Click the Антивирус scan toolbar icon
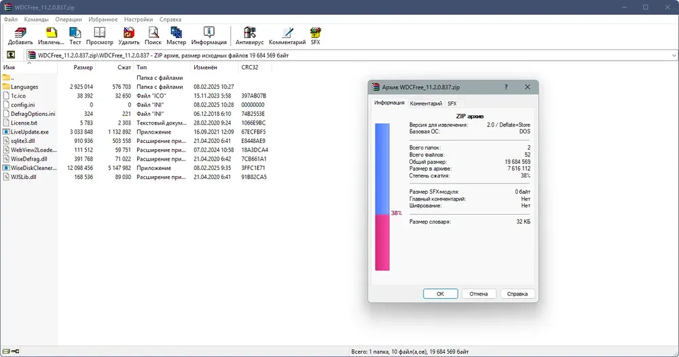 [x=249, y=36]
